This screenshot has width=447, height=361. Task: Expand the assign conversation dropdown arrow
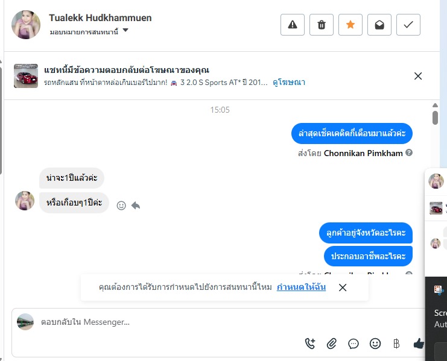click(125, 30)
